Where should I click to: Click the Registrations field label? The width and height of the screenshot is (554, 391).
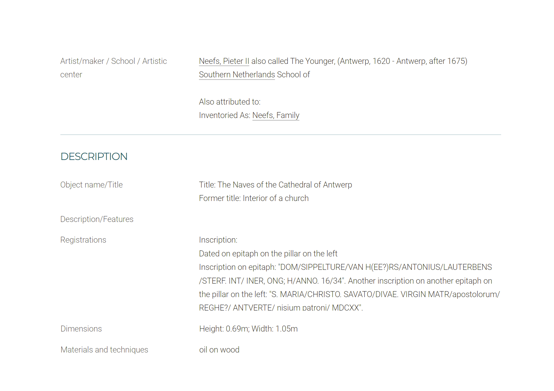coord(83,240)
